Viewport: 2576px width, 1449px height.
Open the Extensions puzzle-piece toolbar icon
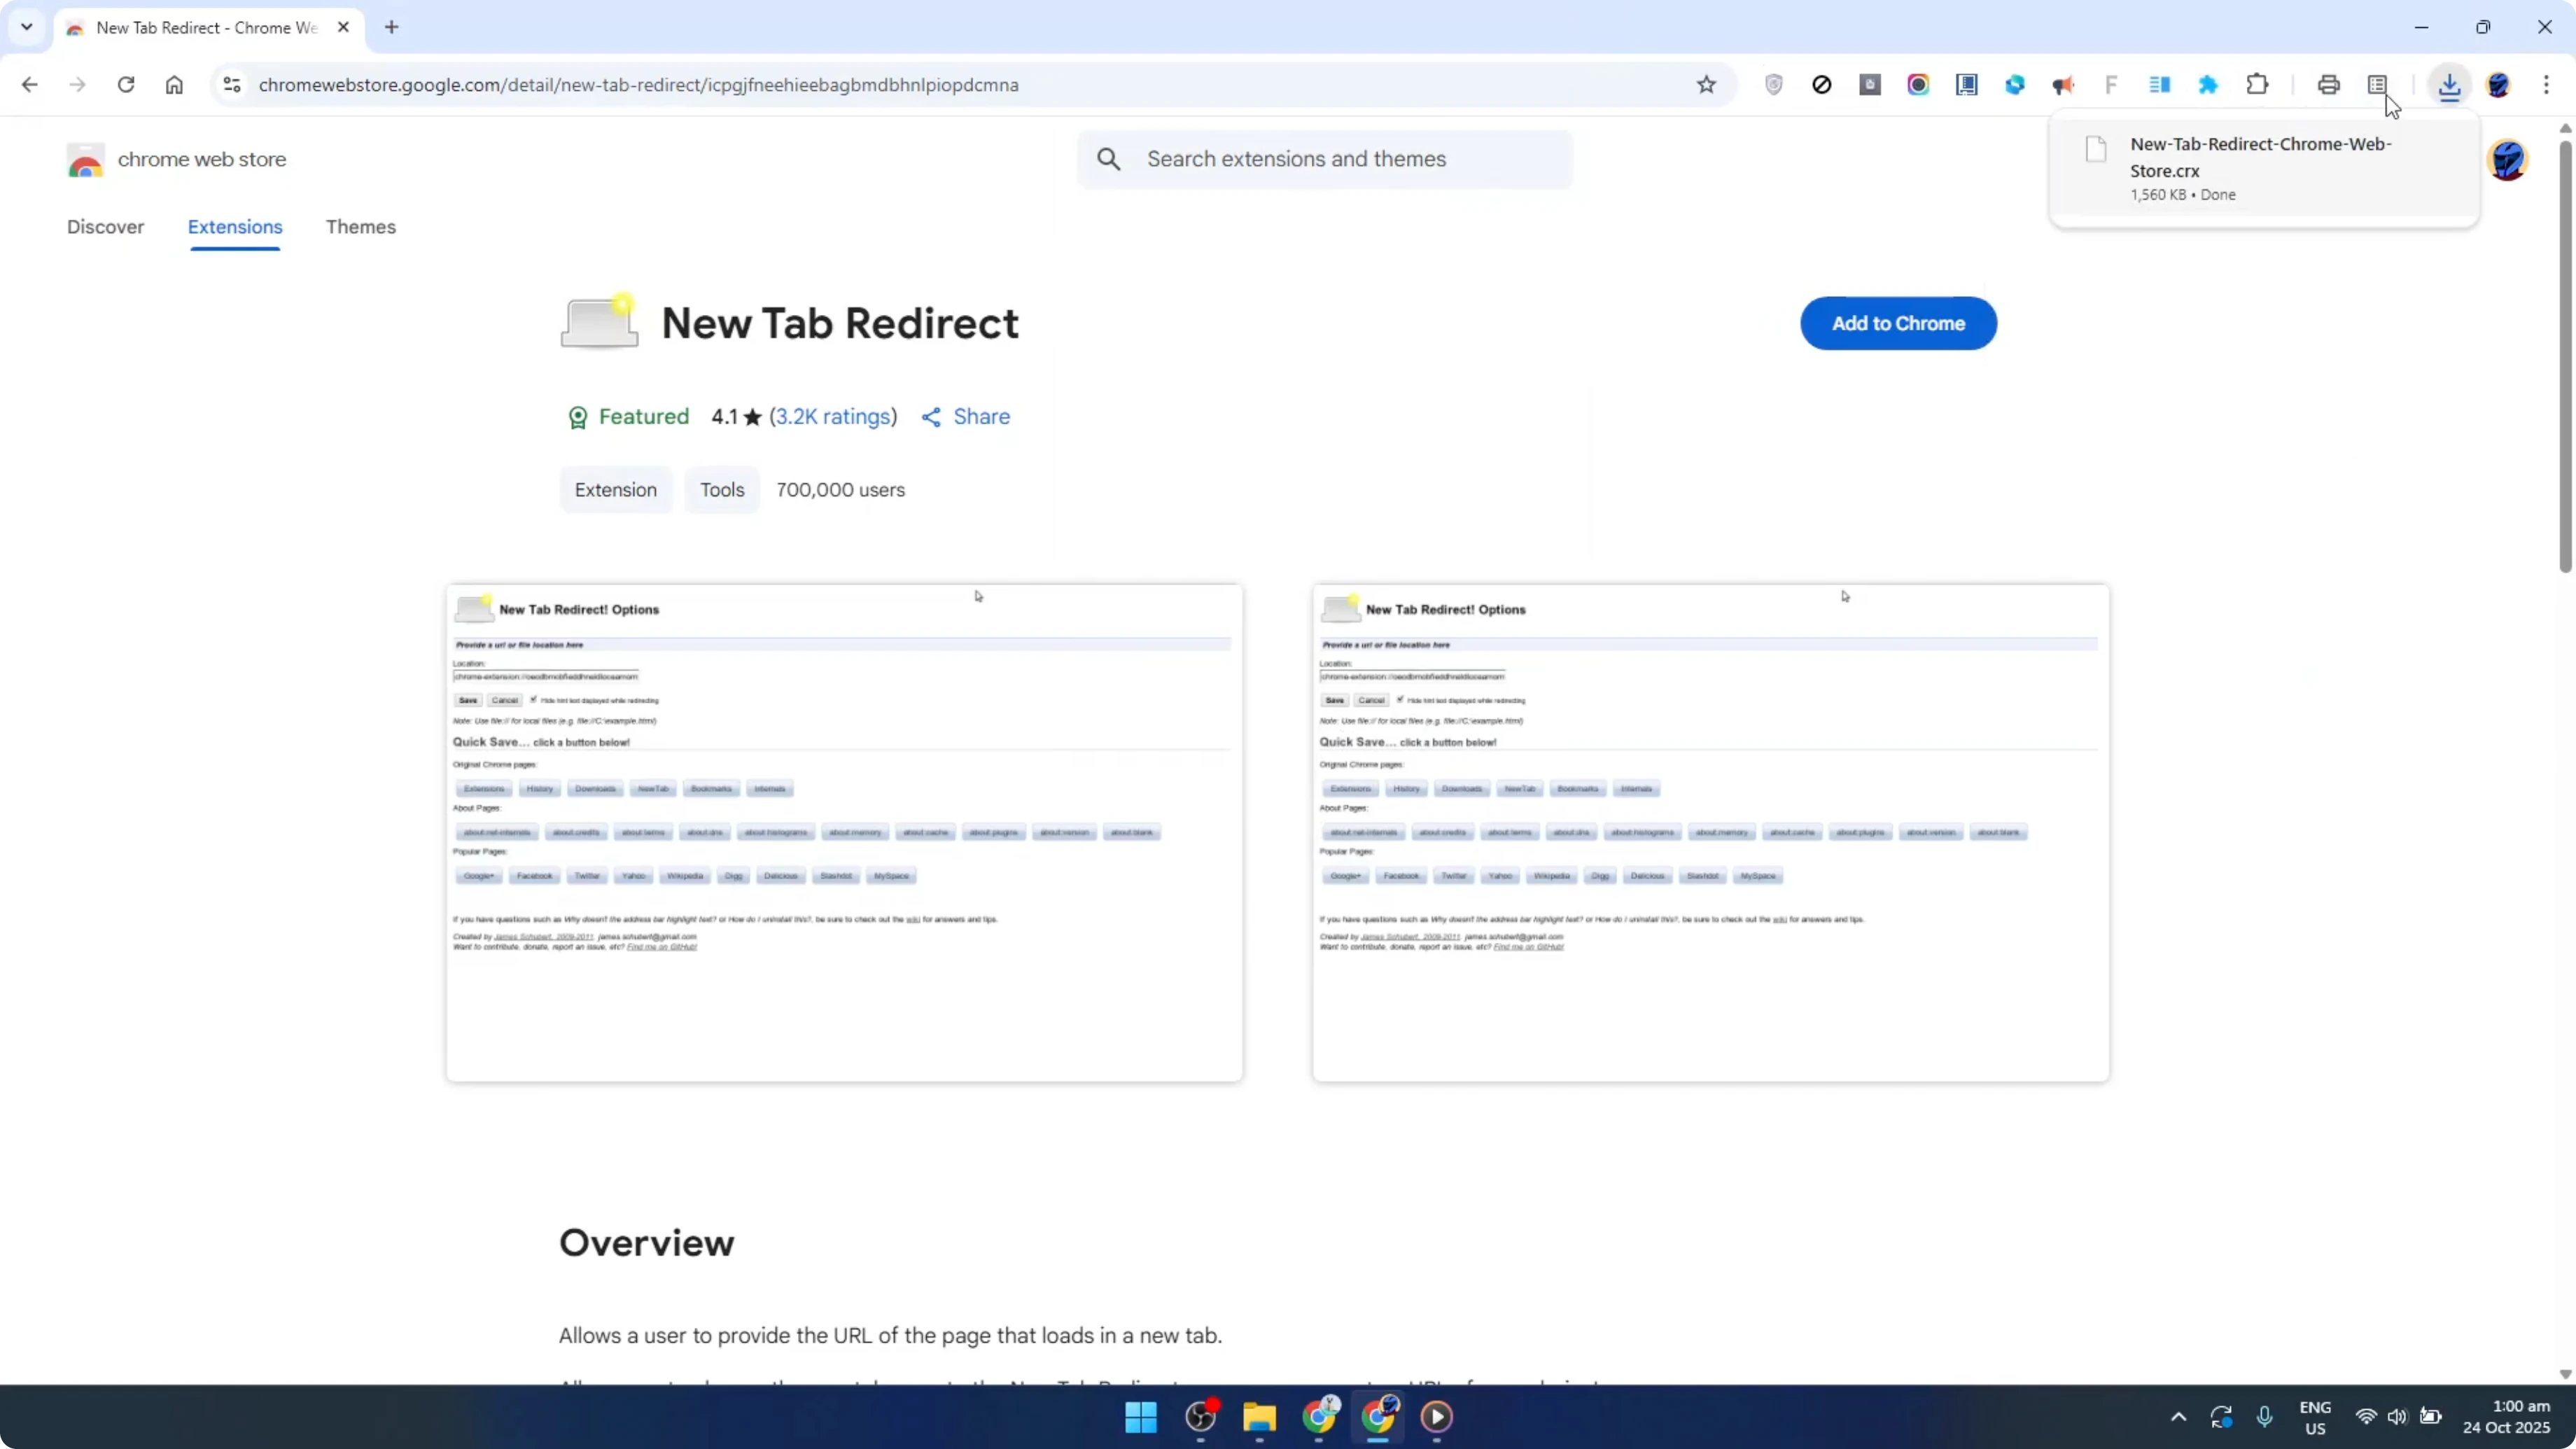pyautogui.click(x=2258, y=84)
